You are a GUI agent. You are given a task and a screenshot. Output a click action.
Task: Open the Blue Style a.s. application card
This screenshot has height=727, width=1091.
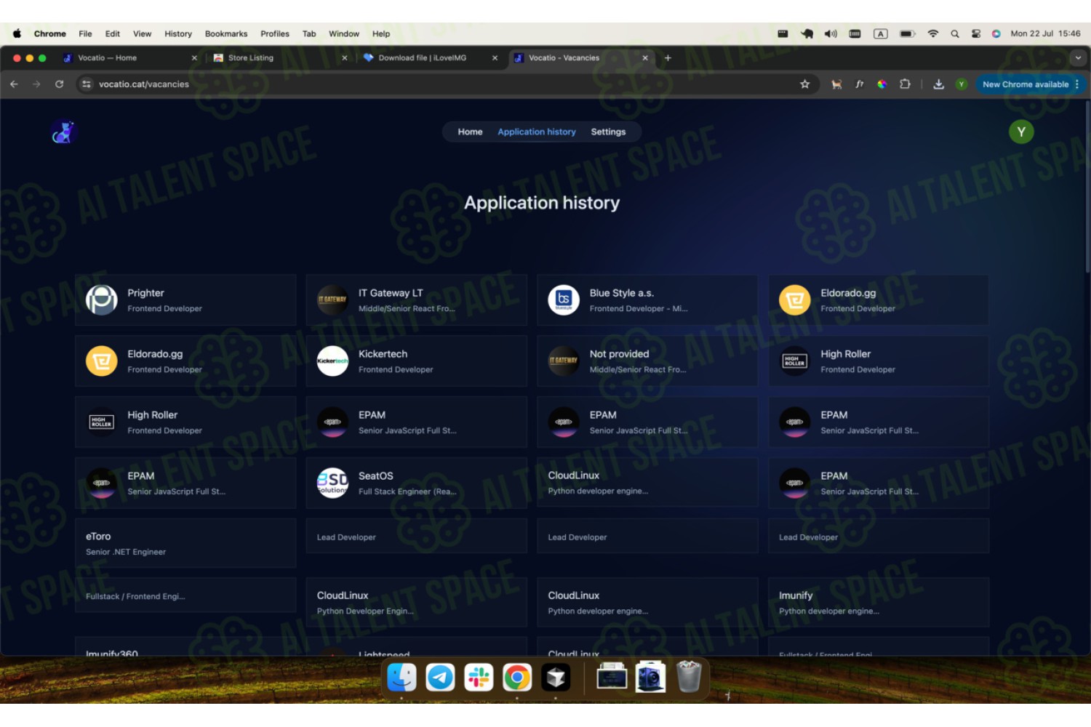pyautogui.click(x=647, y=300)
